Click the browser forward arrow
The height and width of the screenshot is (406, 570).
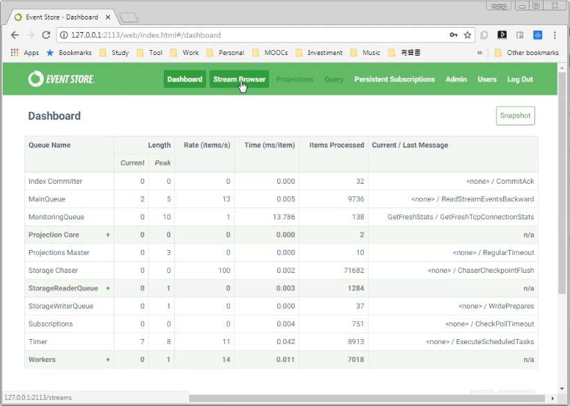coord(31,36)
